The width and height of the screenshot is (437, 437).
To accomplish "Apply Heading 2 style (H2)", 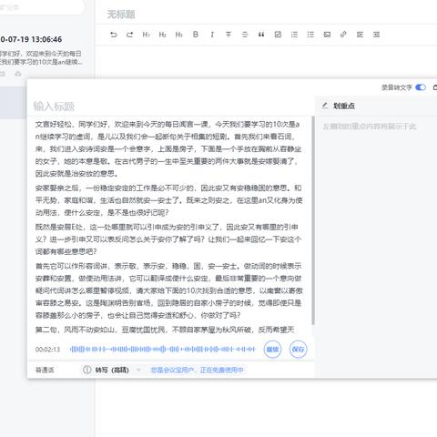I will point(162,35).
